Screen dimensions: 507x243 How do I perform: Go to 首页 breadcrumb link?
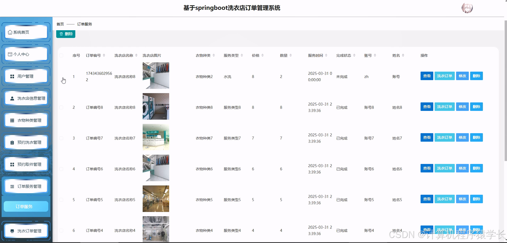[x=60, y=24]
